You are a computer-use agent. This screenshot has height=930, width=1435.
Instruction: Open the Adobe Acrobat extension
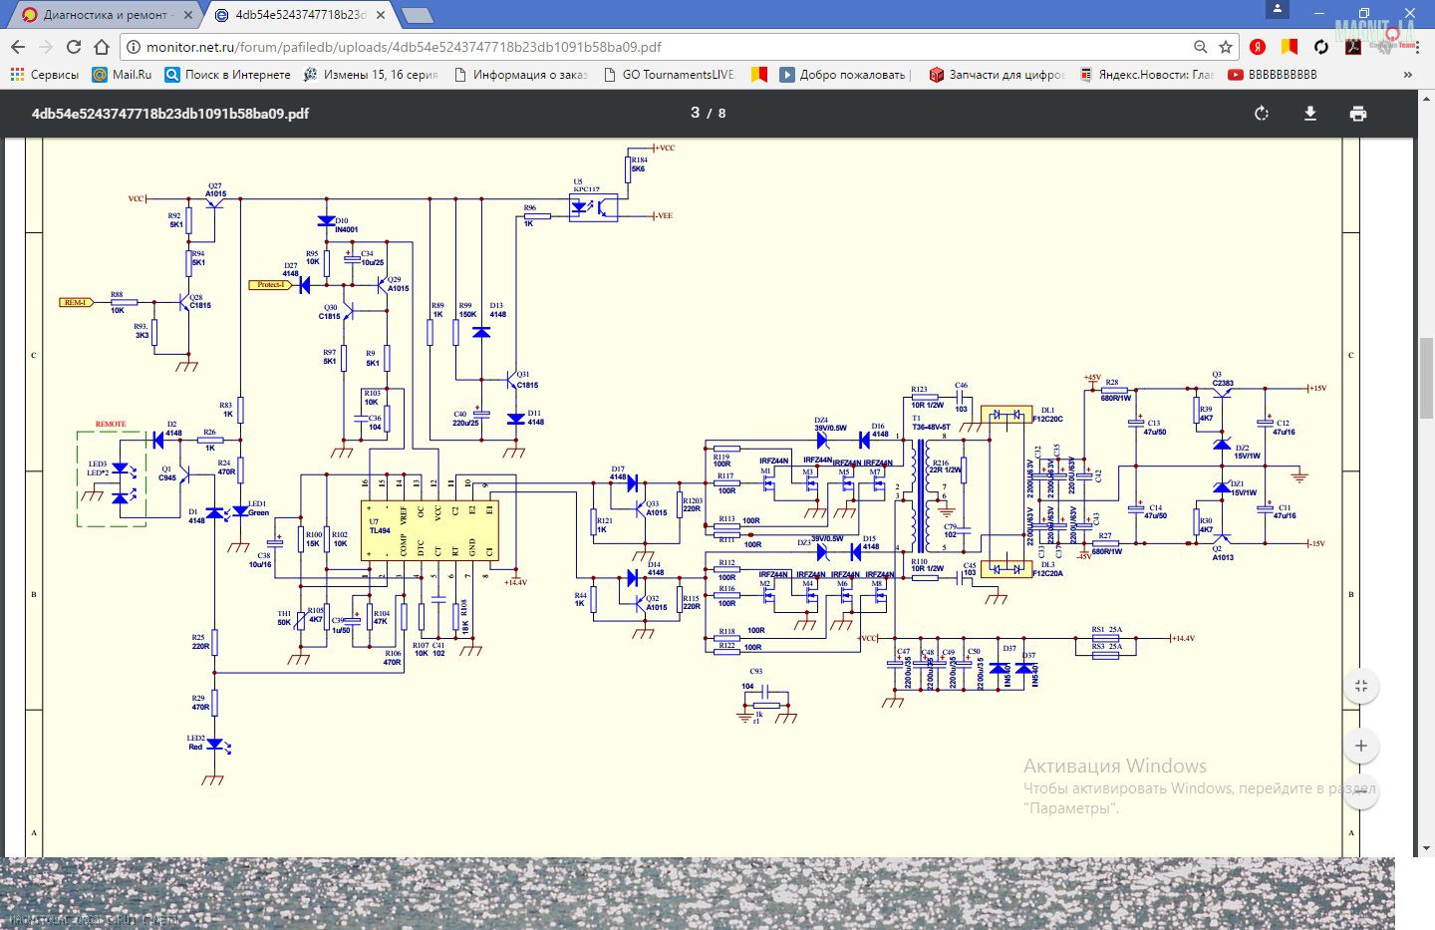tap(1353, 47)
